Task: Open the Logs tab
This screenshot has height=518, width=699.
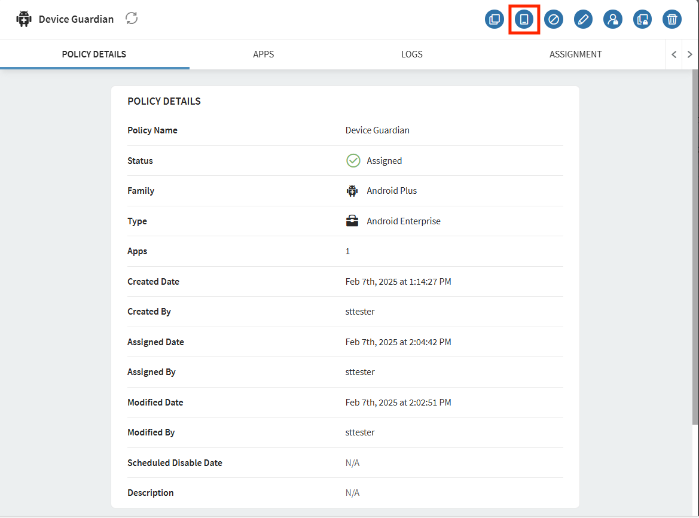Action: click(411, 54)
